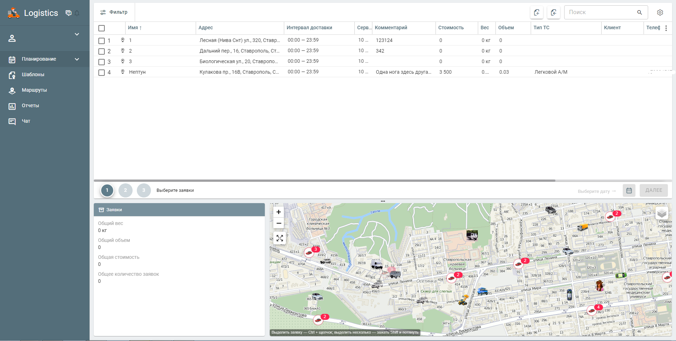Click the settings gear icon
Screen dimensions: 676x341
click(660, 12)
